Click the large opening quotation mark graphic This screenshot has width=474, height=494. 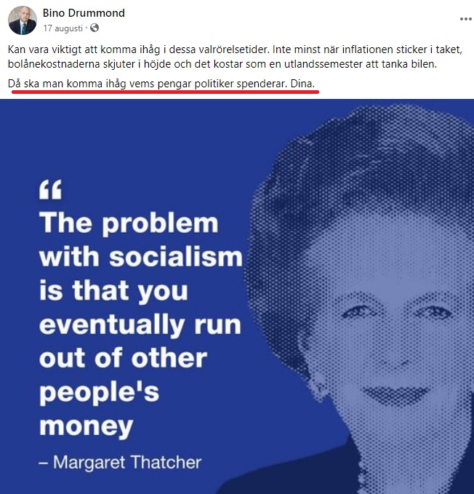(50, 190)
